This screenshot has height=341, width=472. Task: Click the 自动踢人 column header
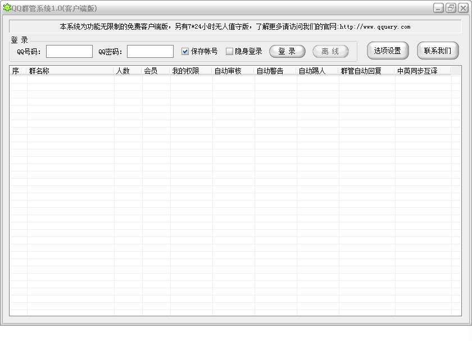tap(318, 71)
